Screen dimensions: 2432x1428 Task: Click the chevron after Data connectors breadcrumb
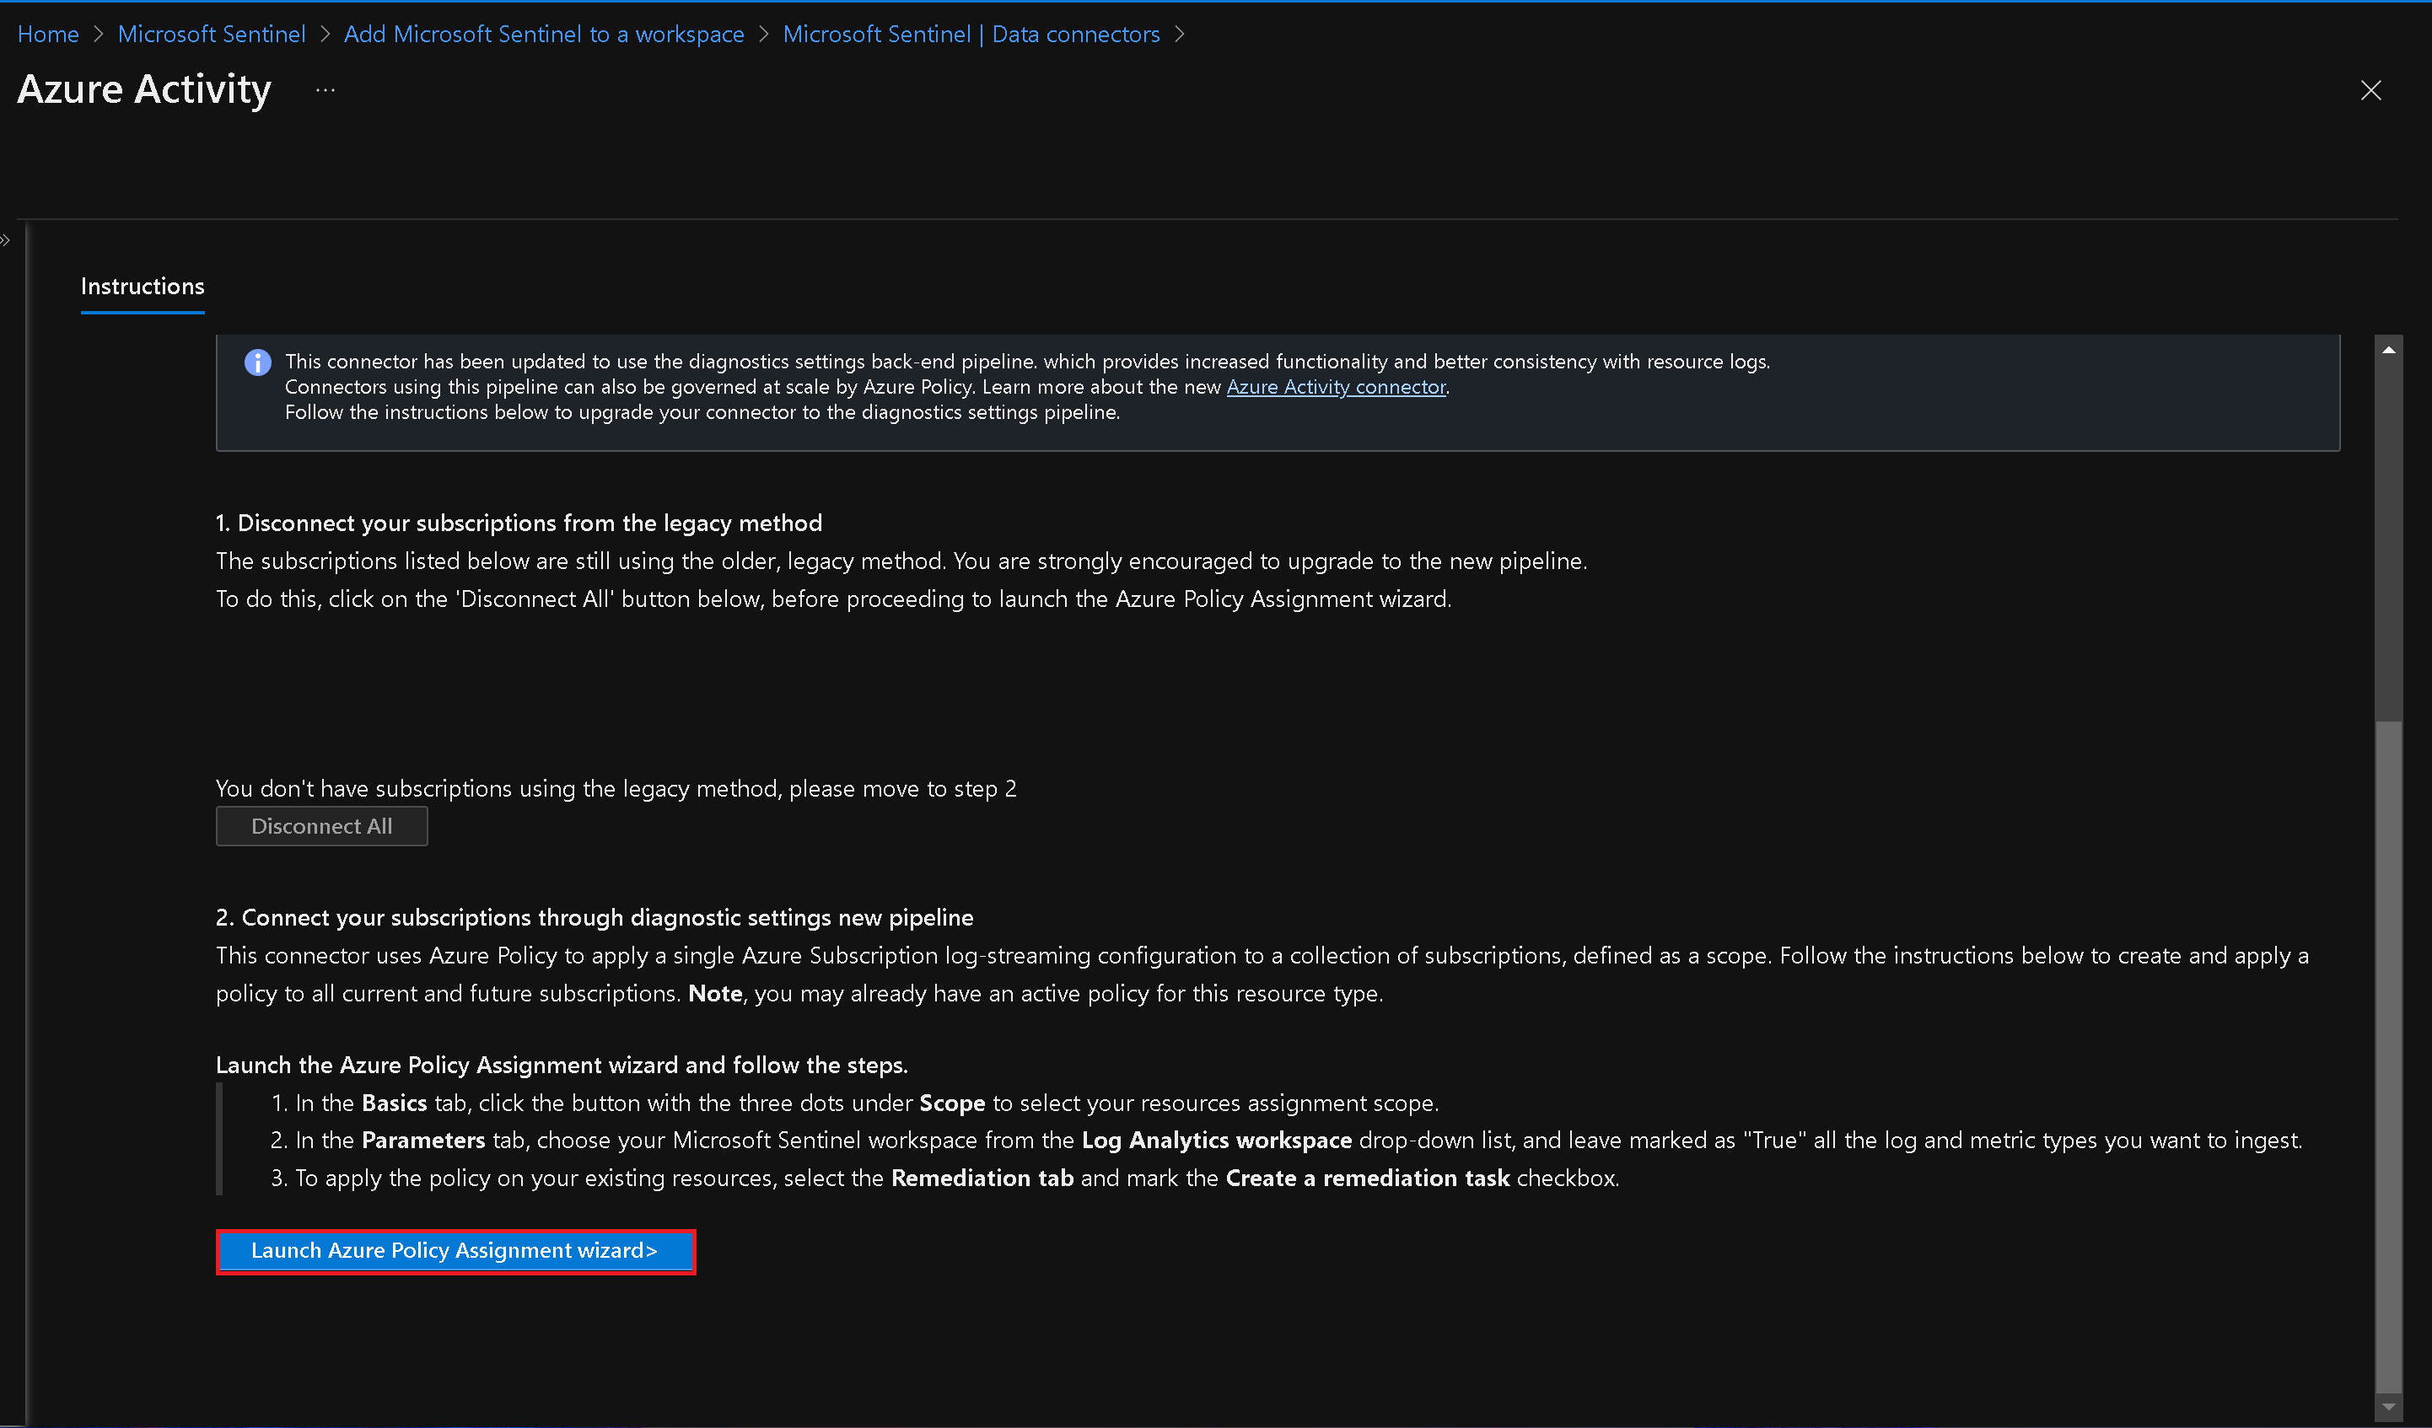click(1180, 34)
